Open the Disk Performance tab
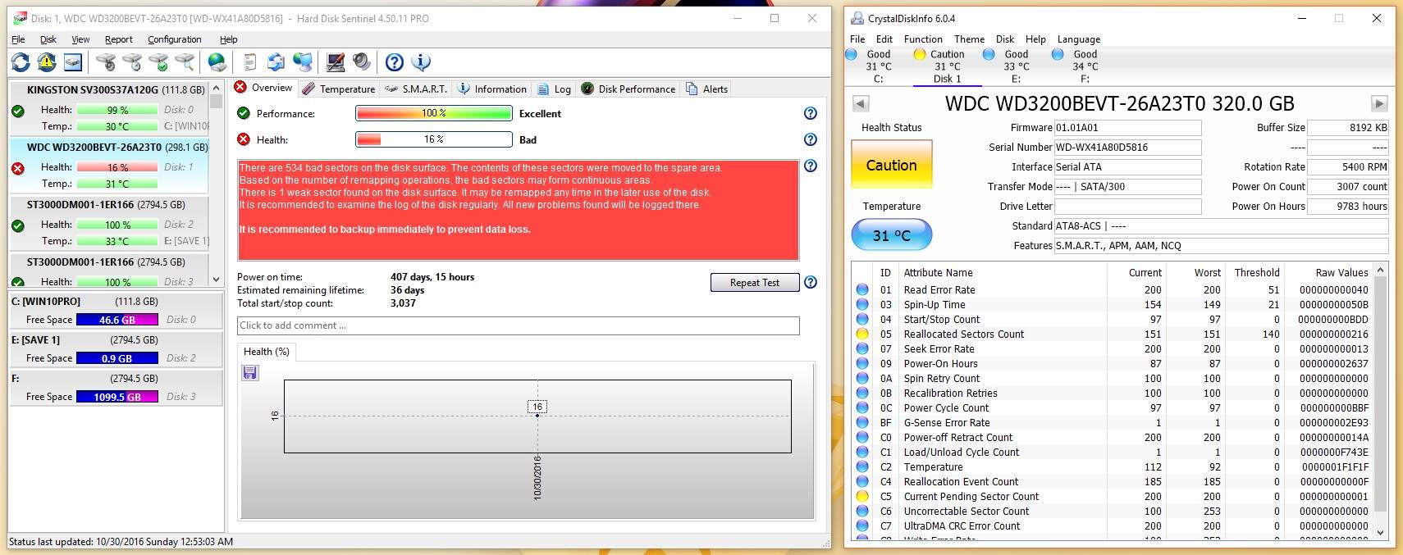The image size is (1403, 555). pyautogui.click(x=628, y=89)
